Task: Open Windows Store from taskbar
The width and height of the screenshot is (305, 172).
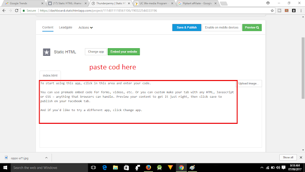Action: tap(126, 168)
